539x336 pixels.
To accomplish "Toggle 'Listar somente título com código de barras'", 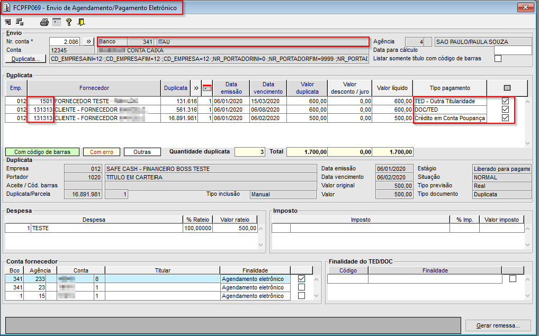I will point(498,58).
